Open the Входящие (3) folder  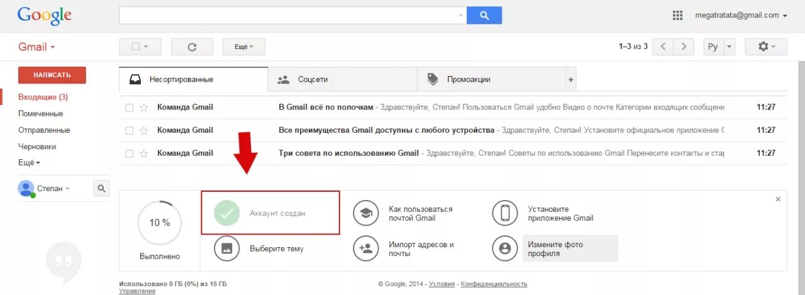point(43,97)
